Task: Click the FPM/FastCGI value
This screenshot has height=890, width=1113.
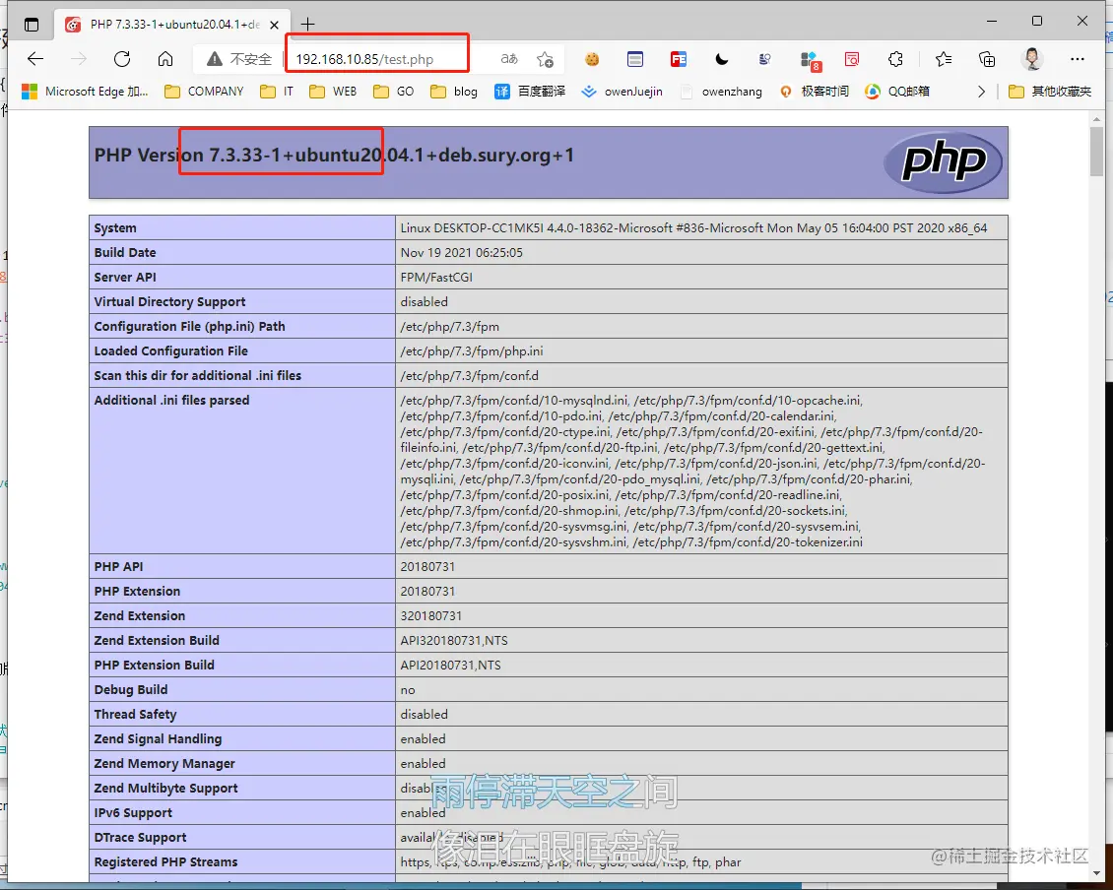Action: point(436,278)
